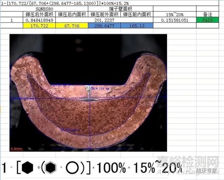Click the outlined hexagon icon in formula
This screenshot has height=180, width=224.
point(51,167)
